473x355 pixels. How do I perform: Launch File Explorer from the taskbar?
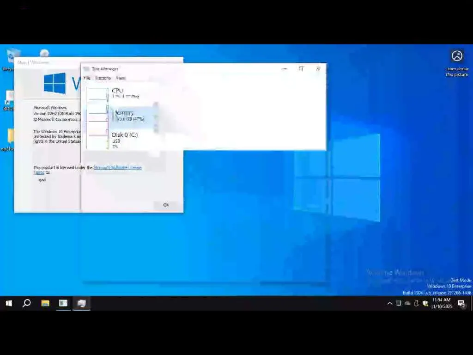tap(45, 303)
